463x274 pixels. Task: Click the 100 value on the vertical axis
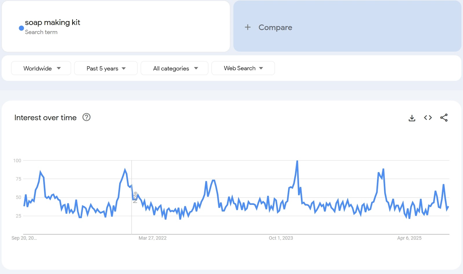coord(17,161)
